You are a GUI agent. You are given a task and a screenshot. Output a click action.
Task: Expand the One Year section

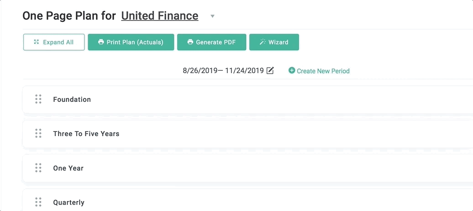(x=247, y=168)
